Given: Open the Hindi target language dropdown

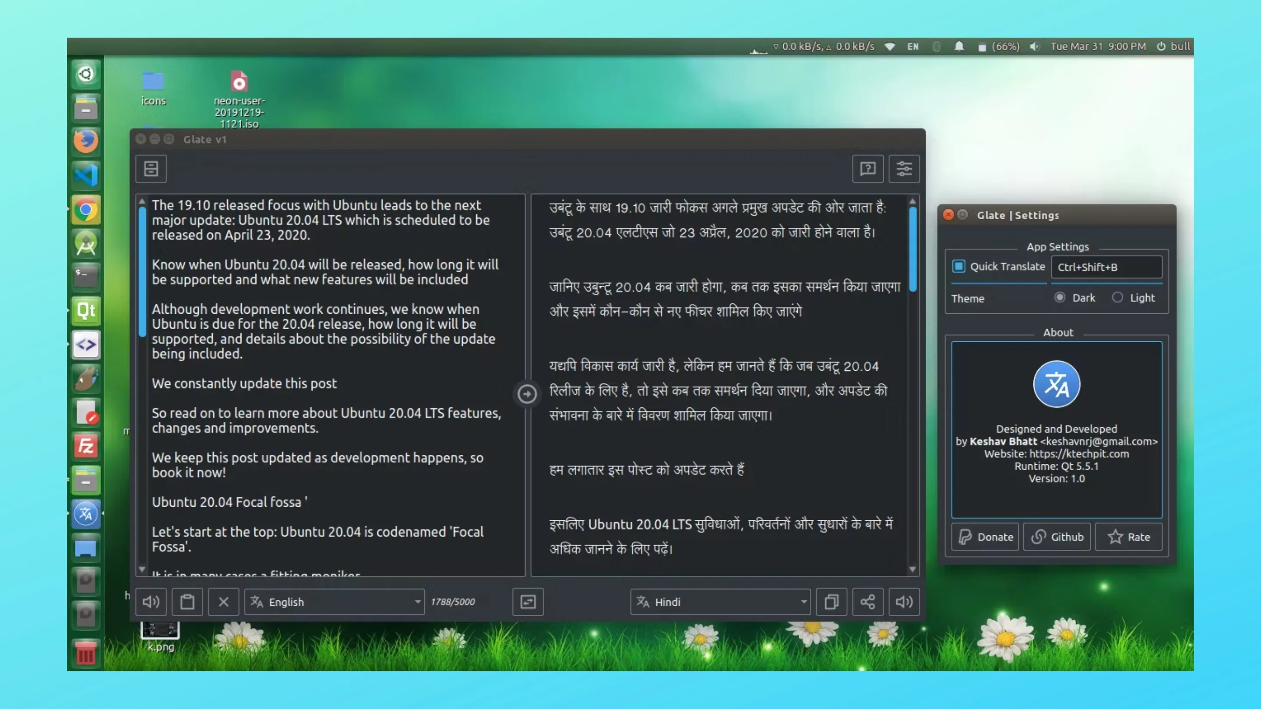Looking at the screenshot, I should (x=719, y=602).
